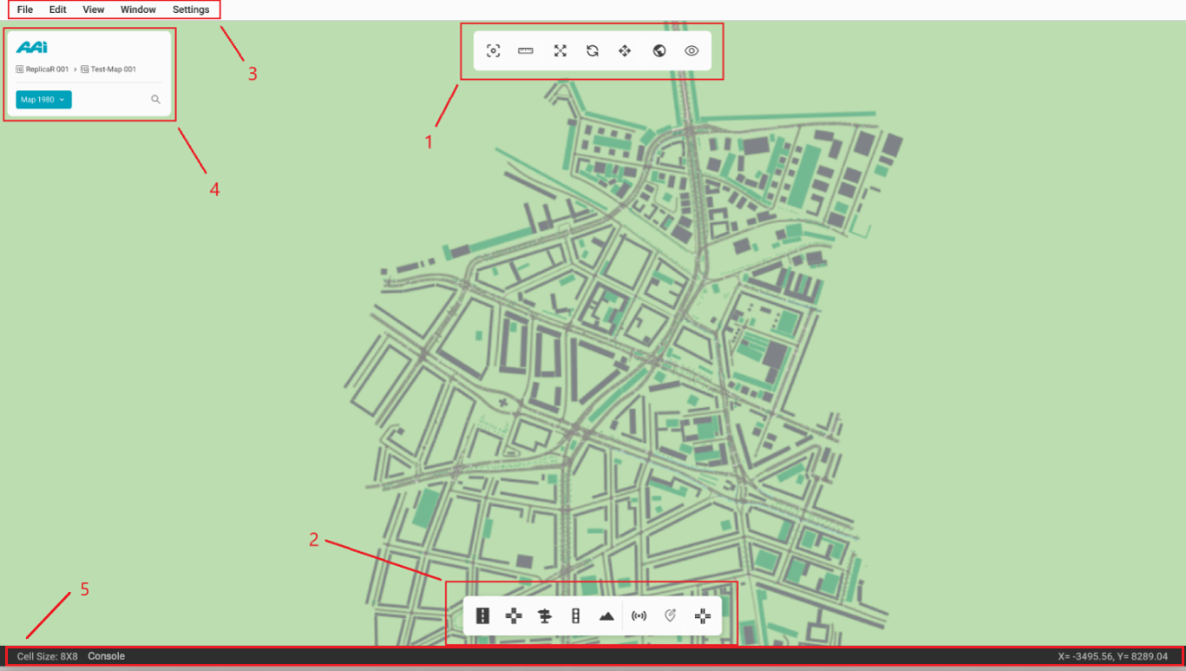
Task: Select the traffic light tool
Action: (575, 616)
